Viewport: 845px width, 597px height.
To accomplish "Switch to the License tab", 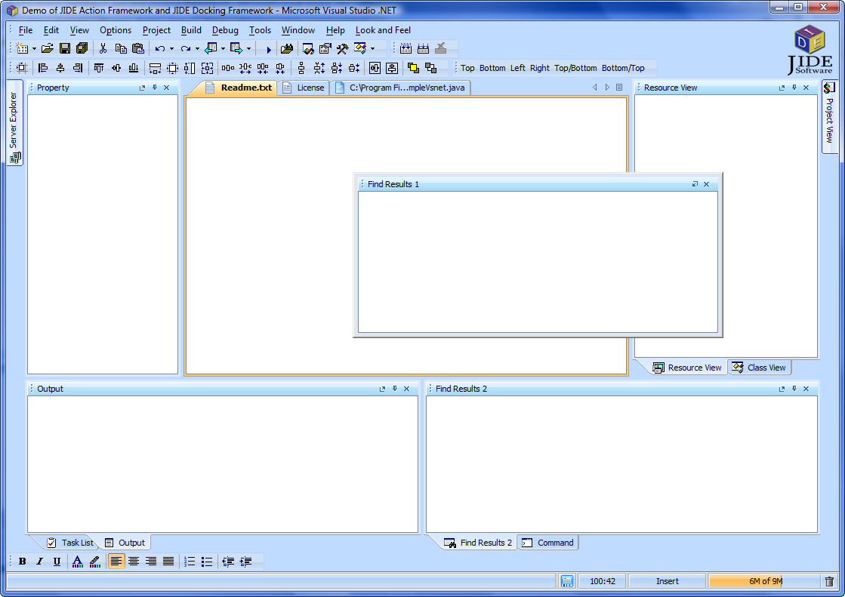I will coord(304,88).
